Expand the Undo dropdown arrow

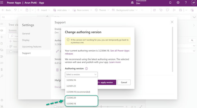[x=21, y=10]
